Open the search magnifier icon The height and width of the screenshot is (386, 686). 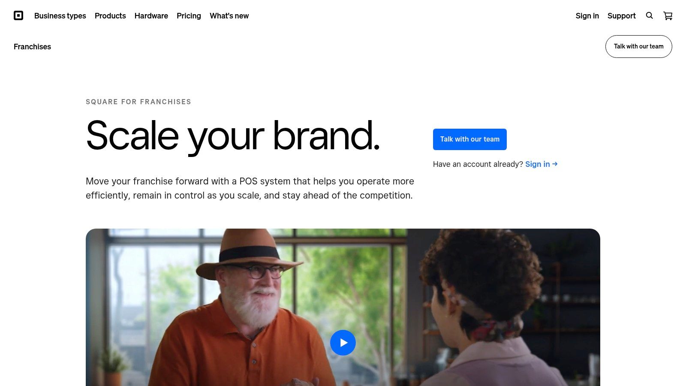pos(650,15)
